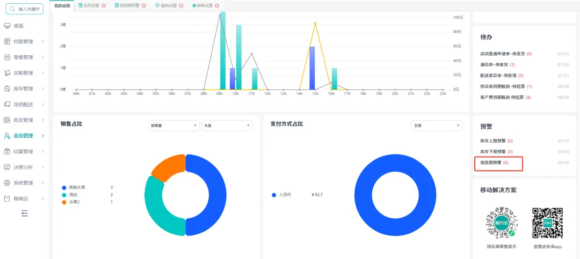Click the 采购管理 icon in sidebar

pos(7,73)
